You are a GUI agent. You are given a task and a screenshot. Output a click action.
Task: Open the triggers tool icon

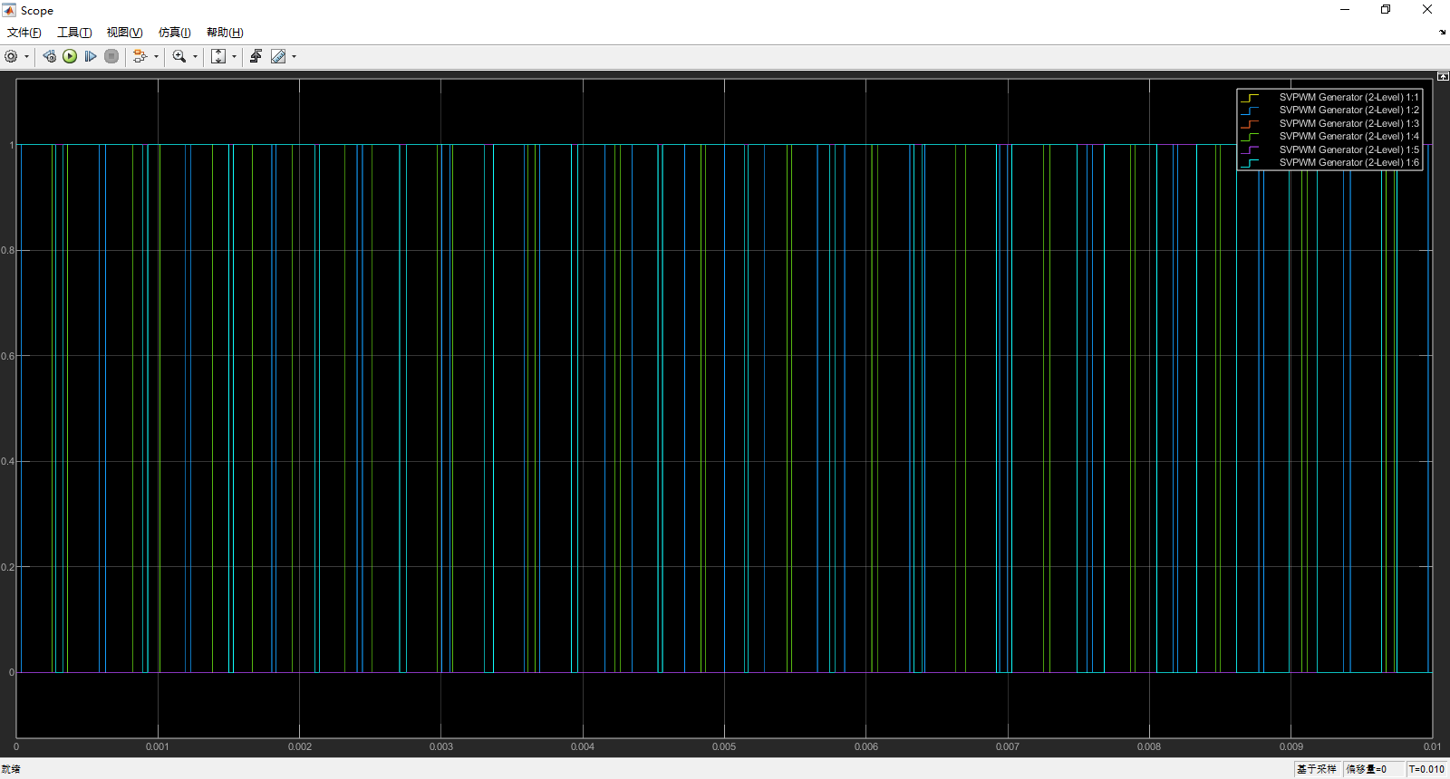point(256,56)
